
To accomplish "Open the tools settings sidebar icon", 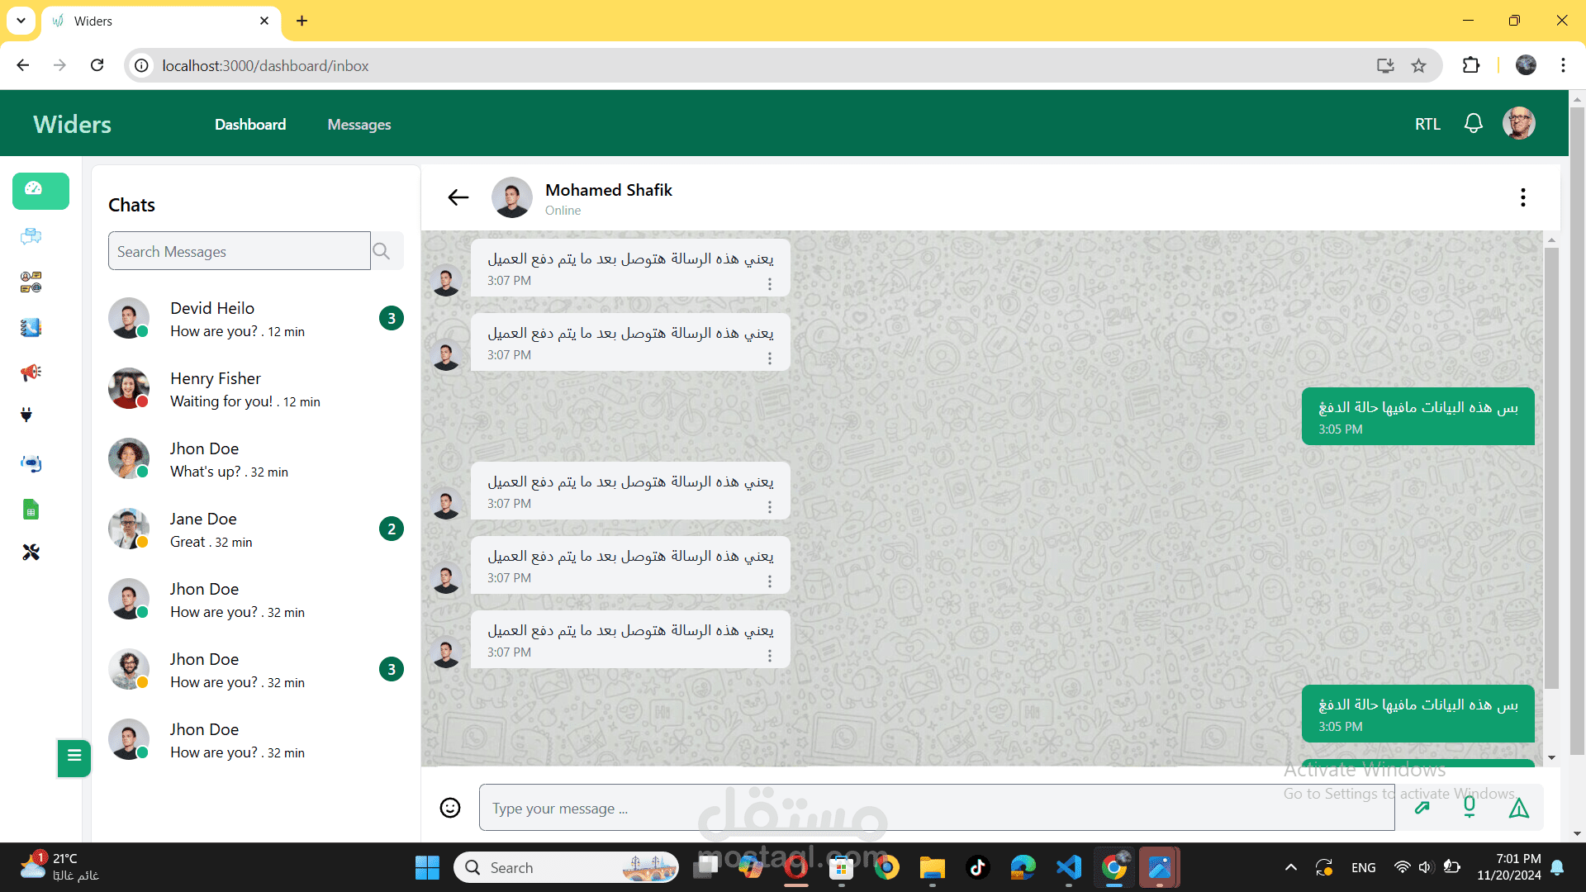I will pyautogui.click(x=31, y=552).
